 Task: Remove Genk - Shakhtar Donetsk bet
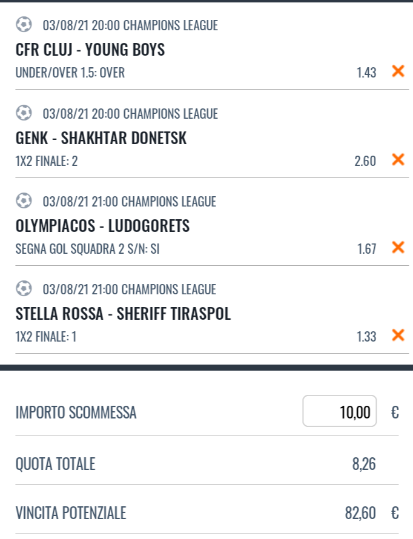[398, 159]
